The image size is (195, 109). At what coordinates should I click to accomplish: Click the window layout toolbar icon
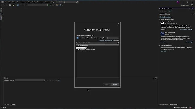[x=60, y=5]
